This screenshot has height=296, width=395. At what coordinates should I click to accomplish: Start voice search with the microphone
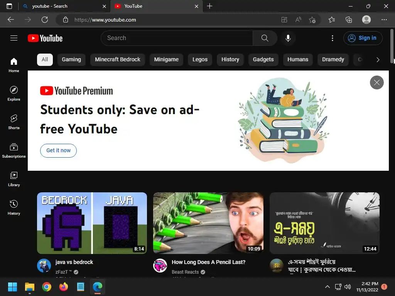(288, 38)
